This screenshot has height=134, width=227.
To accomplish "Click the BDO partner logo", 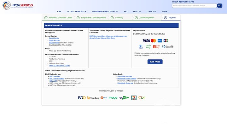I will coord(82,98).
